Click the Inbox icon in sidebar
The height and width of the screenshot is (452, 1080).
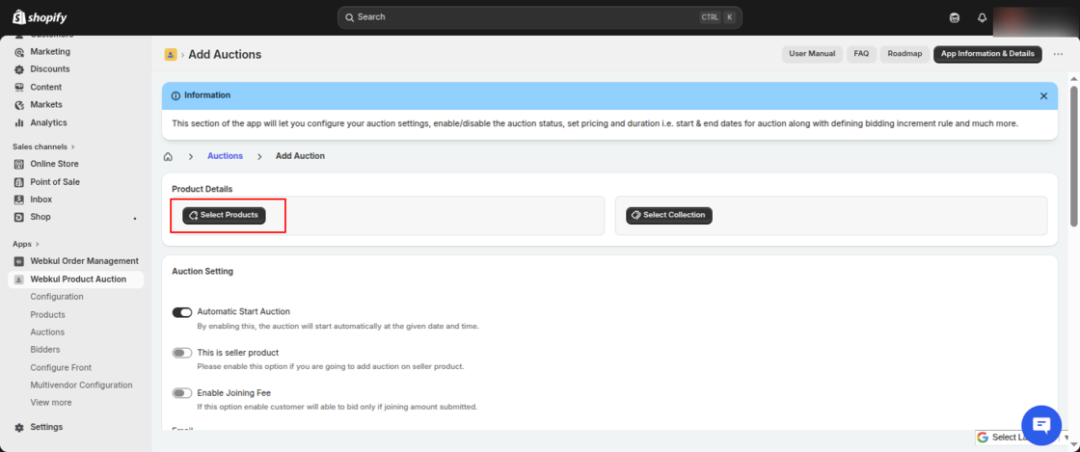(18, 199)
